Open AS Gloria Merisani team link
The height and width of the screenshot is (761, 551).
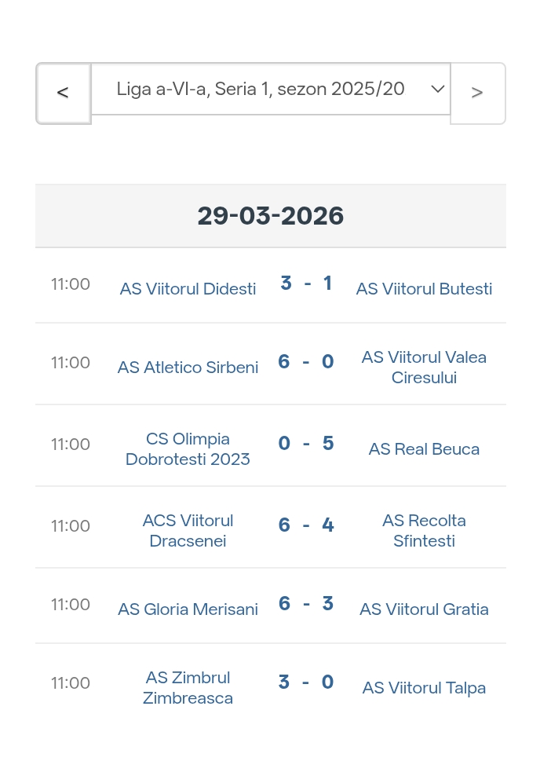click(x=188, y=609)
